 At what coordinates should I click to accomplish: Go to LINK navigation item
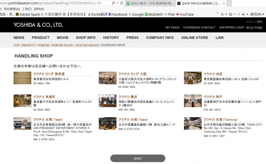[x=220, y=38]
